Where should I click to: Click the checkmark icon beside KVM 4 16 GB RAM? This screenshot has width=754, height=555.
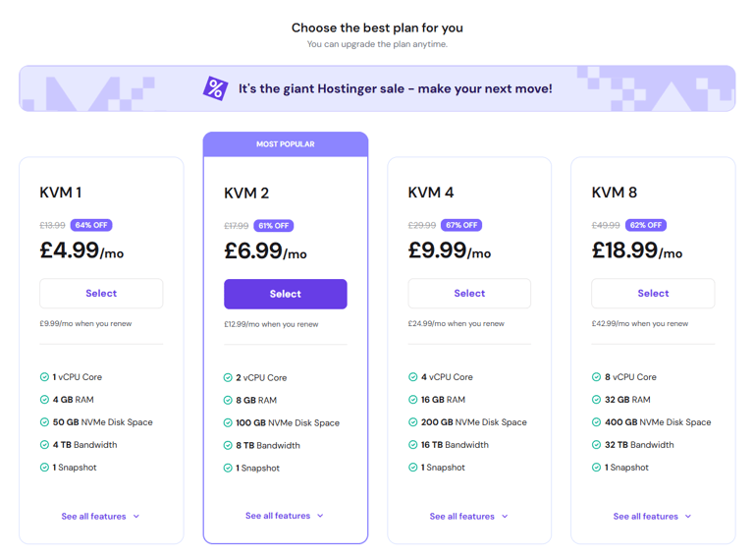pyautogui.click(x=412, y=400)
